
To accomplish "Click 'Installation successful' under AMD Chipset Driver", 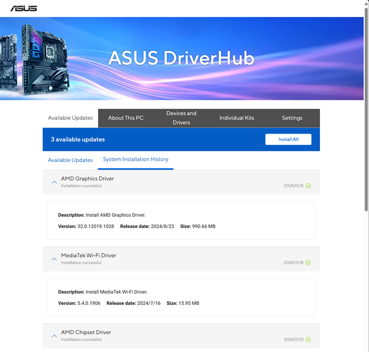I will [x=81, y=339].
